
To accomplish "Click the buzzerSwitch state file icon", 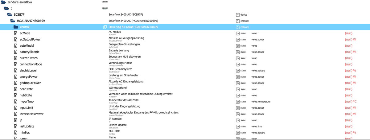I will click(16, 58).
